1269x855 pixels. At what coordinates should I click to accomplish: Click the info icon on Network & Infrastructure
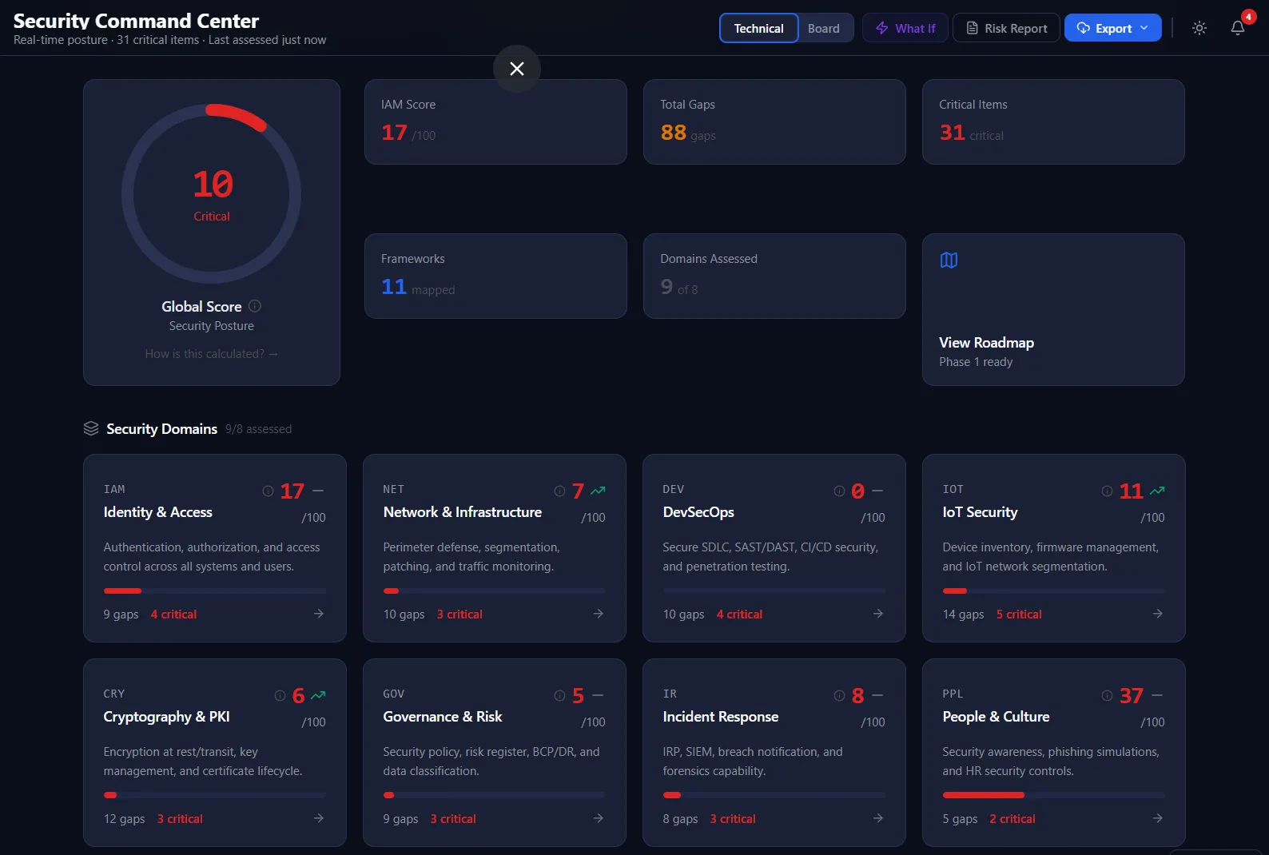(x=559, y=491)
